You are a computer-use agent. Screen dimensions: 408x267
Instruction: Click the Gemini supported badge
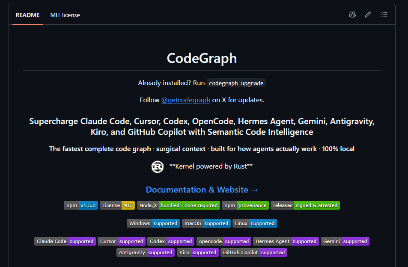(345, 241)
